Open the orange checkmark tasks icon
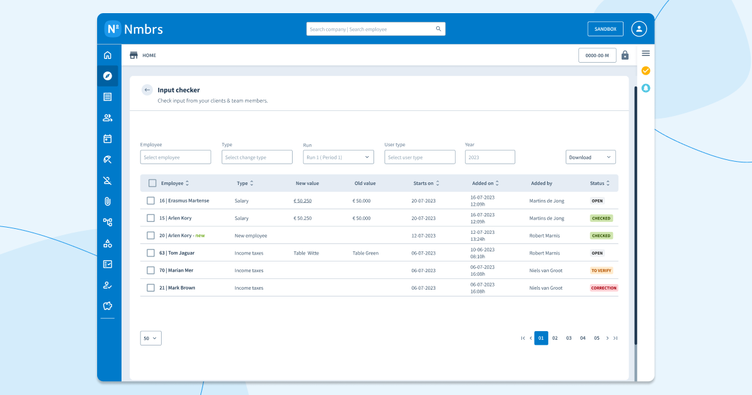 [x=645, y=71]
